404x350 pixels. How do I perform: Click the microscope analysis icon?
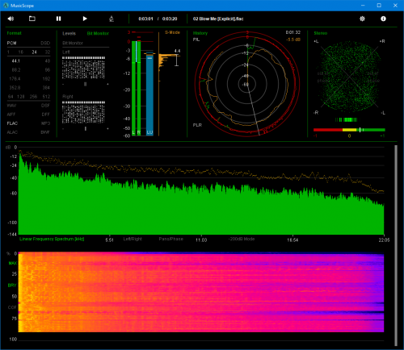(x=112, y=19)
